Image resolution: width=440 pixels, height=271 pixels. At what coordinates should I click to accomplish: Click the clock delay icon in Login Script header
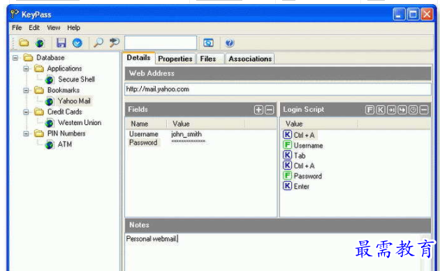click(413, 110)
